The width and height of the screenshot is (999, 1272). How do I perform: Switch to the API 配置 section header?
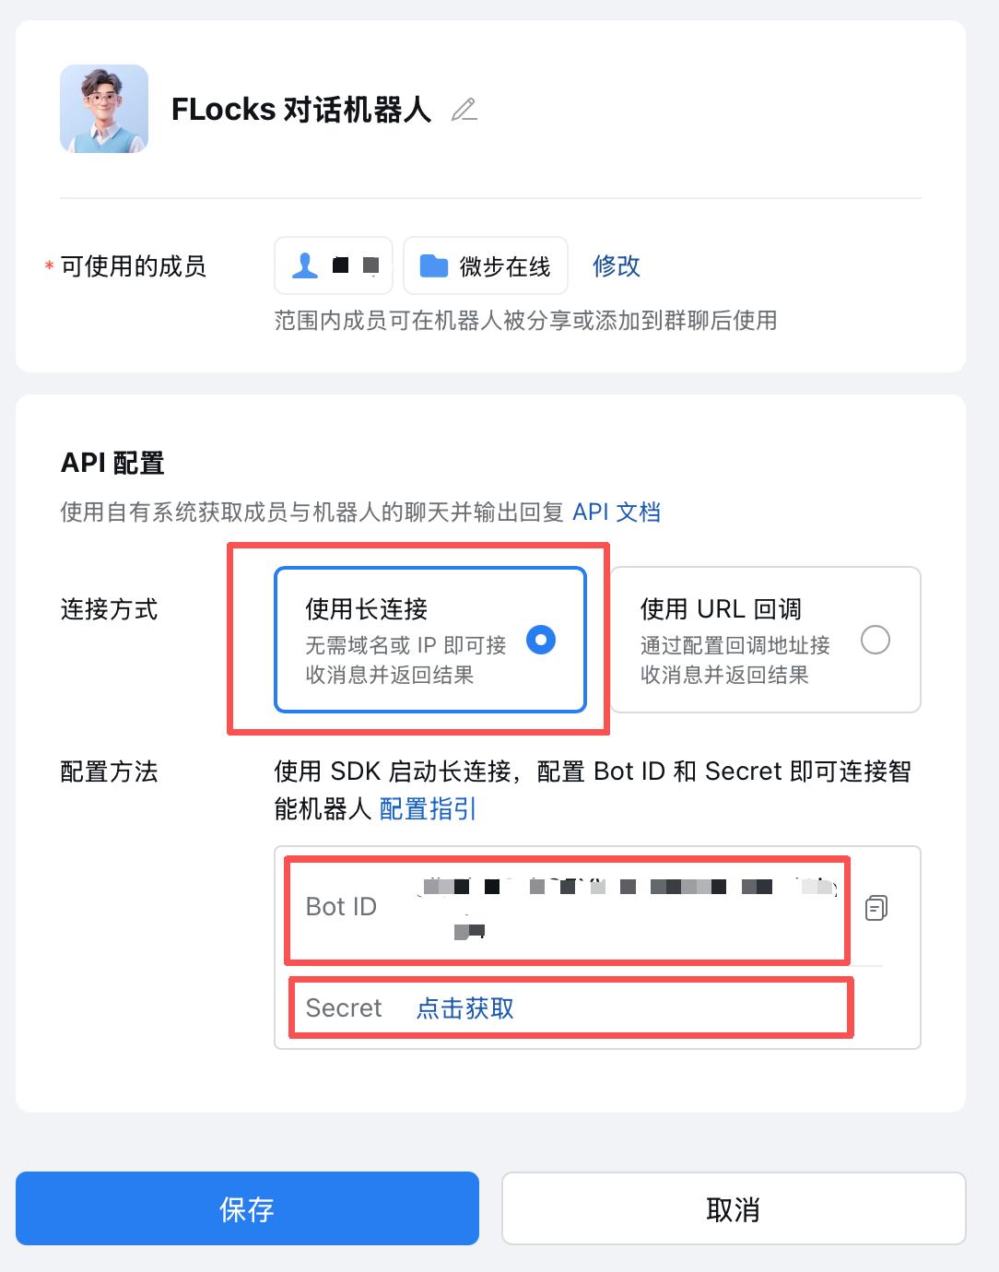point(112,464)
